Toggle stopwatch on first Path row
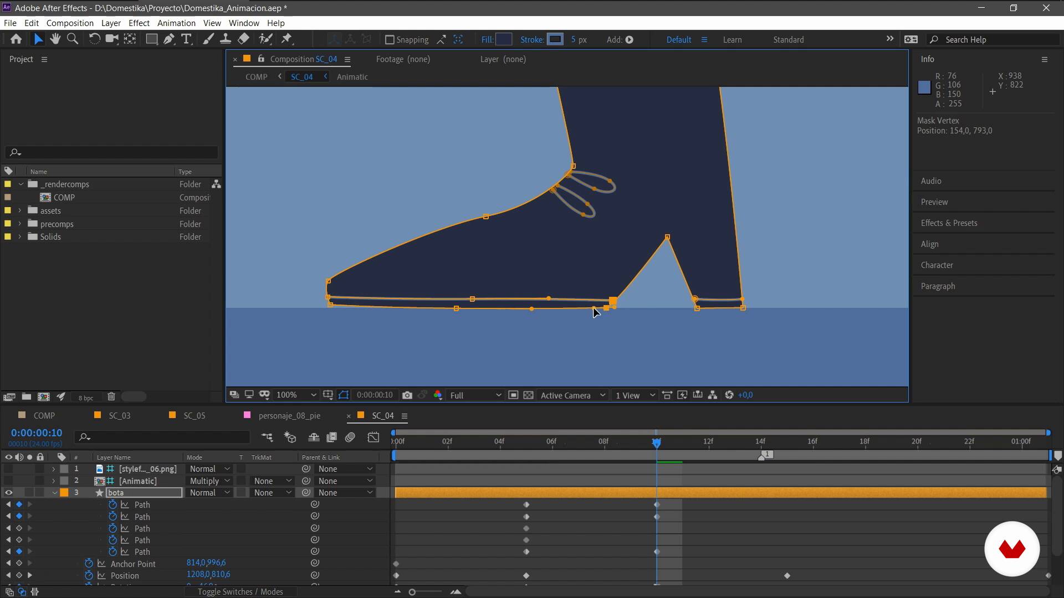 pos(112,505)
